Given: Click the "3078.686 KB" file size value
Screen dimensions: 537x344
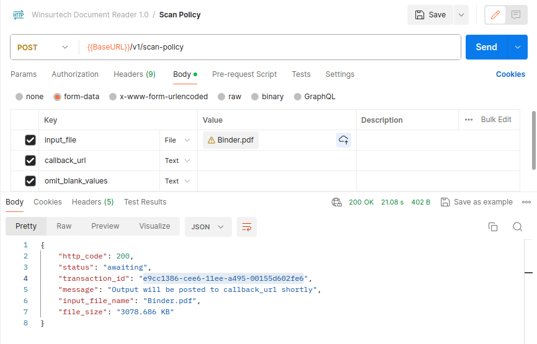Looking at the screenshot, I should [145, 312].
